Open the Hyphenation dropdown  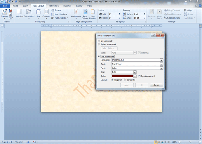pyautogui.click(x=60, y=18)
